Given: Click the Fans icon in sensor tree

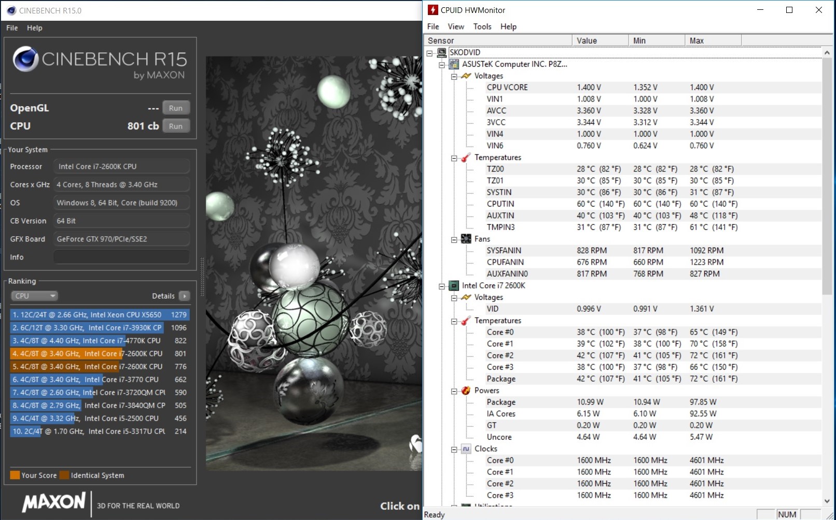Looking at the screenshot, I should [466, 239].
